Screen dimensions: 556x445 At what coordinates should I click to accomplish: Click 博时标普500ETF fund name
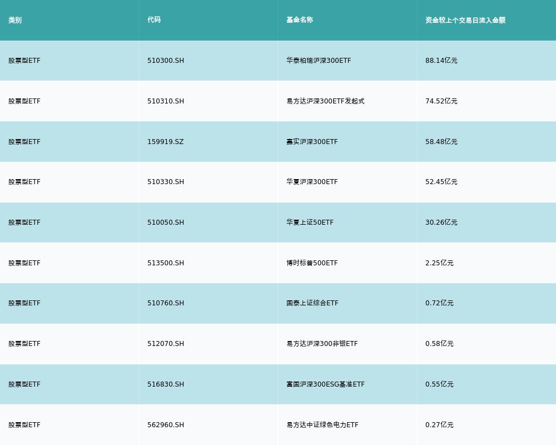click(x=312, y=263)
